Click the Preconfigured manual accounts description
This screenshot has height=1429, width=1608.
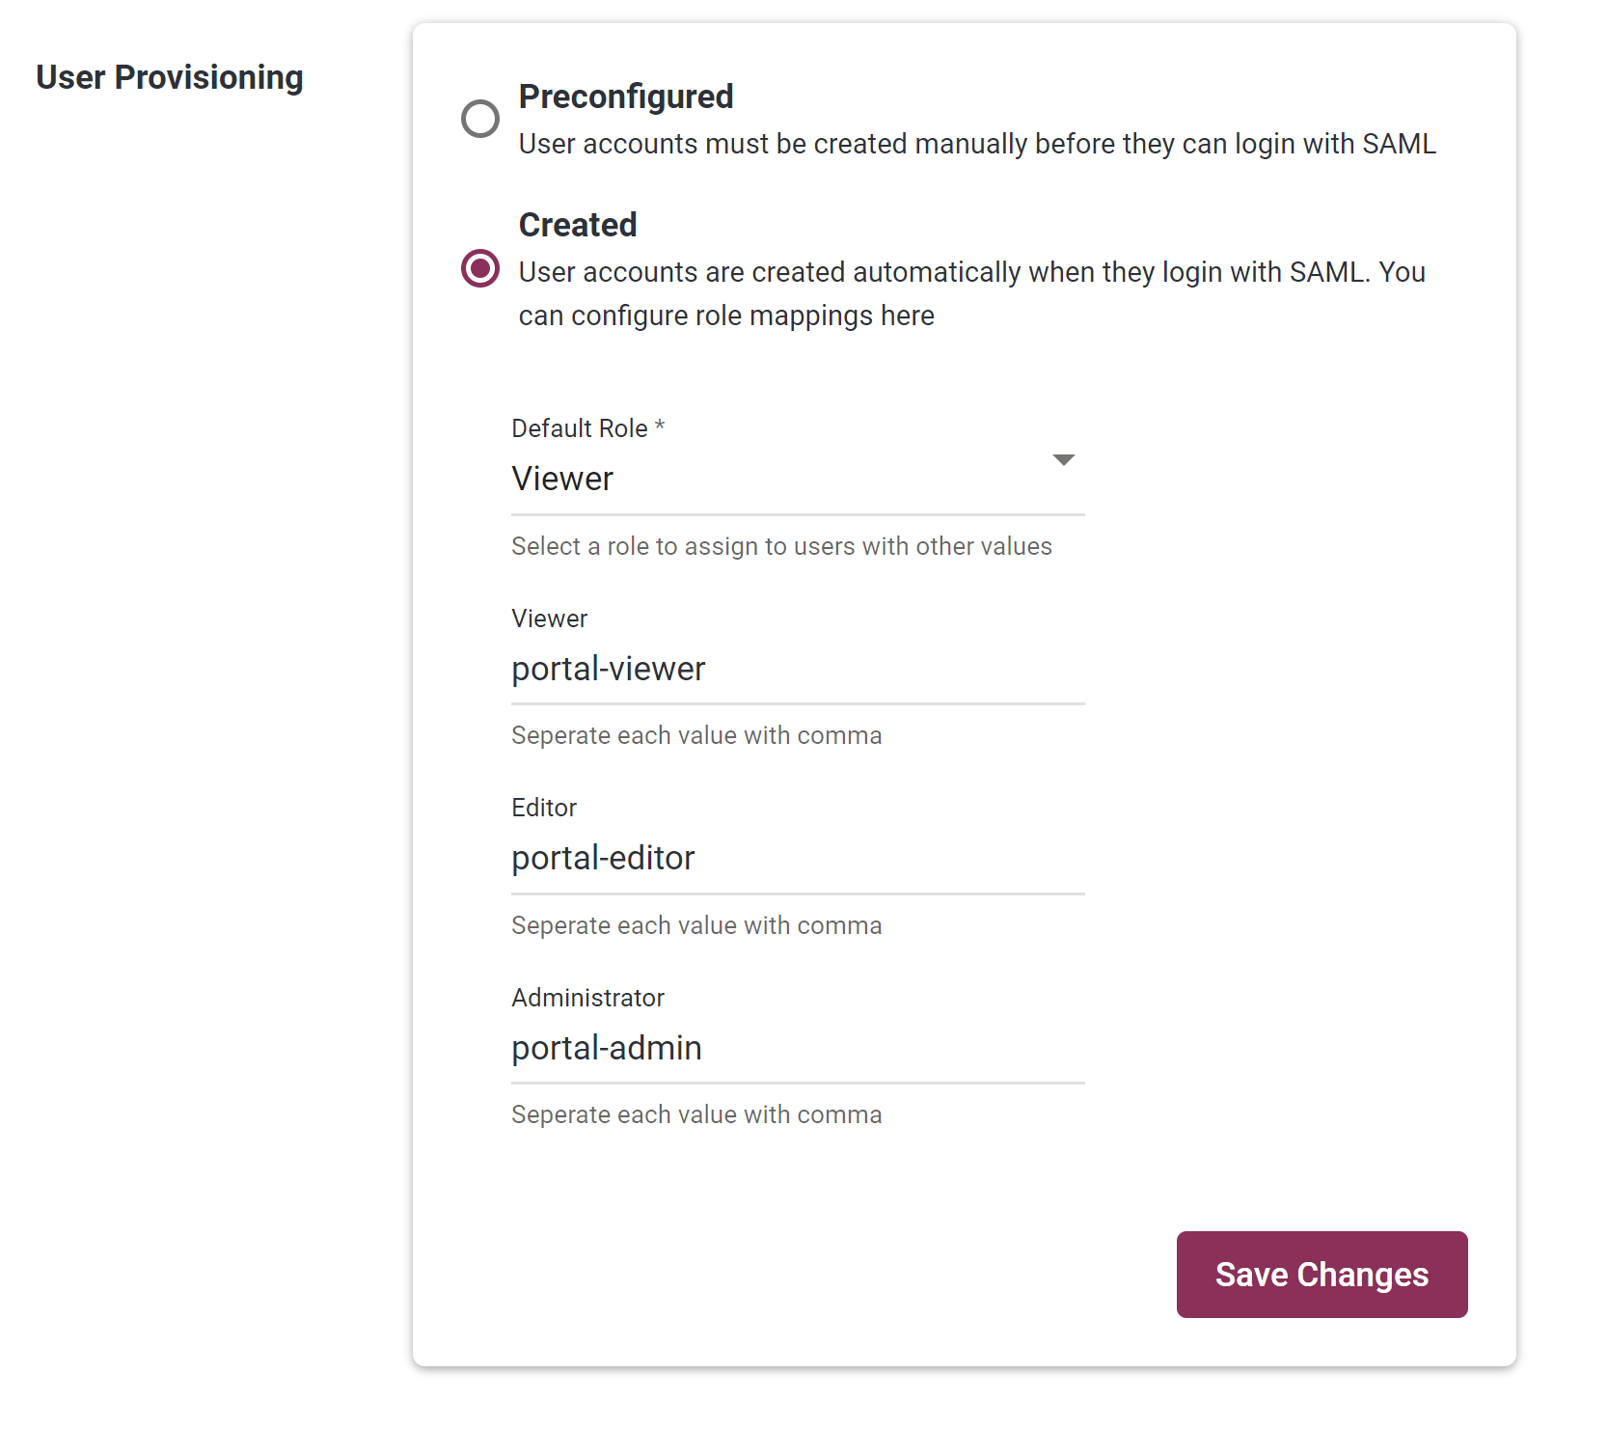pyautogui.click(x=977, y=144)
